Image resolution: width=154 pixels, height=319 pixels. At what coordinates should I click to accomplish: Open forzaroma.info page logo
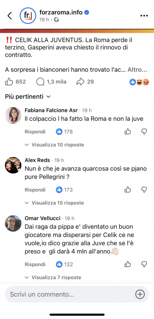click(28, 16)
